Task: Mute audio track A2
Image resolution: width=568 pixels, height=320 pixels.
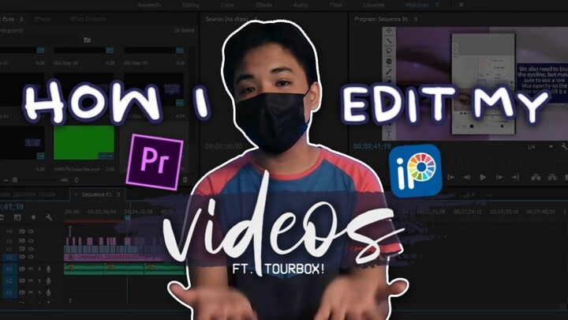Action: 31,280
